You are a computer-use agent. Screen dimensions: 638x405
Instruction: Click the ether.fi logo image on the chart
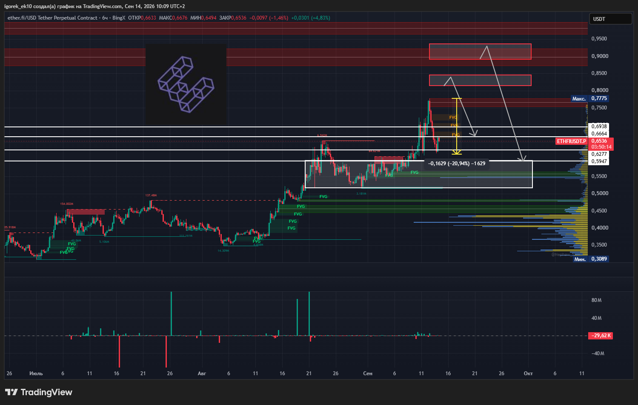[186, 84]
